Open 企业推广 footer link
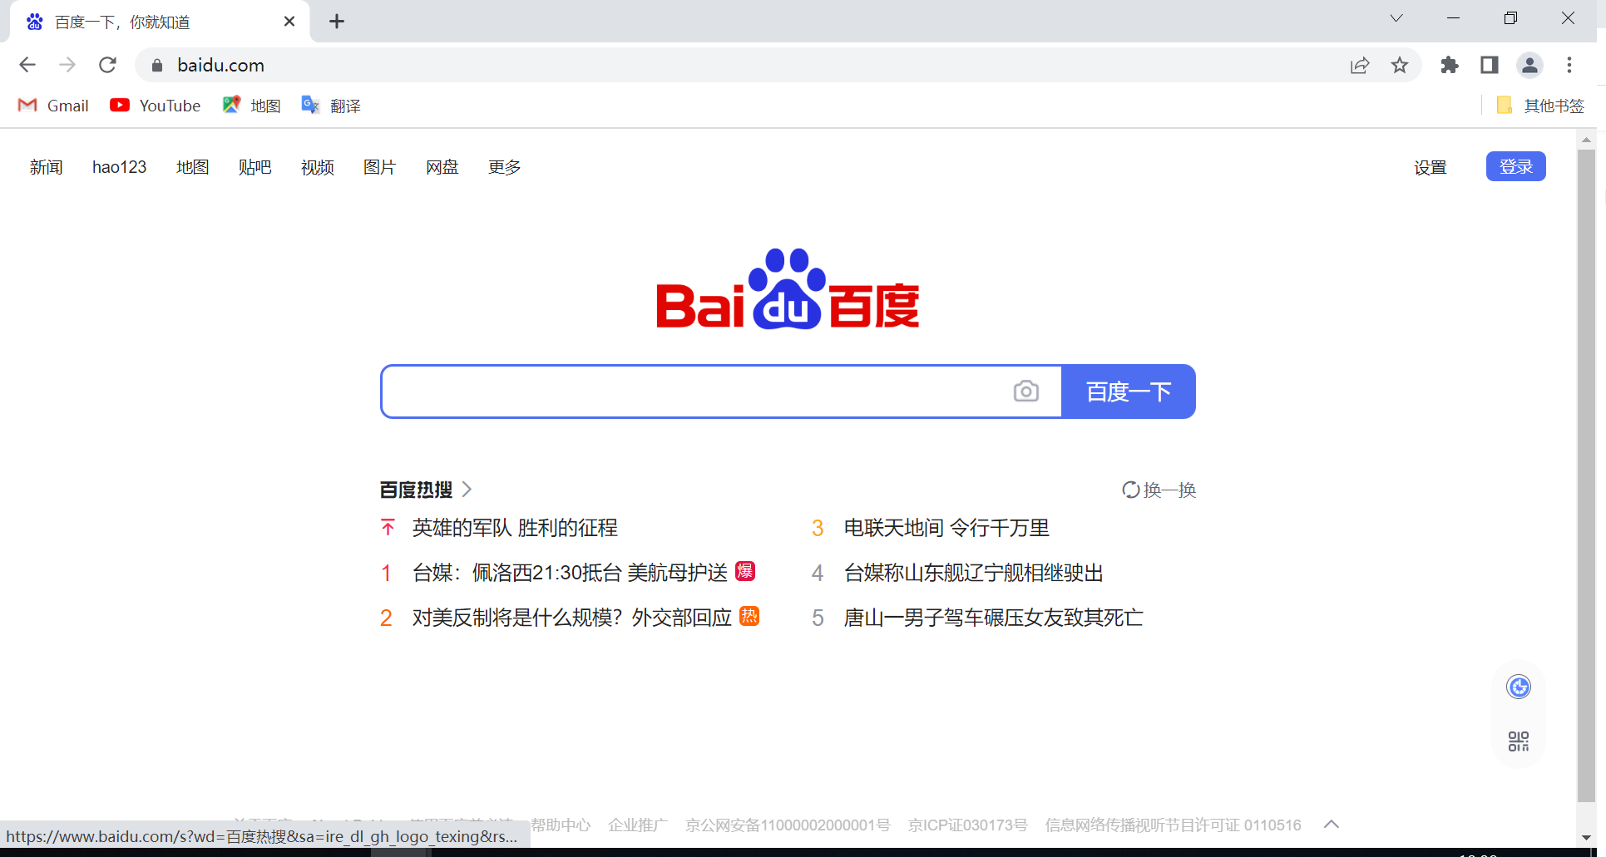The width and height of the screenshot is (1606, 857). tap(638, 825)
